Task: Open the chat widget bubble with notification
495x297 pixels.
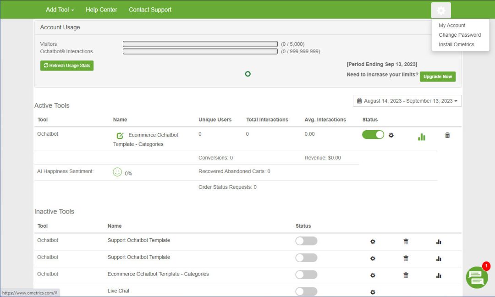Action: click(477, 277)
